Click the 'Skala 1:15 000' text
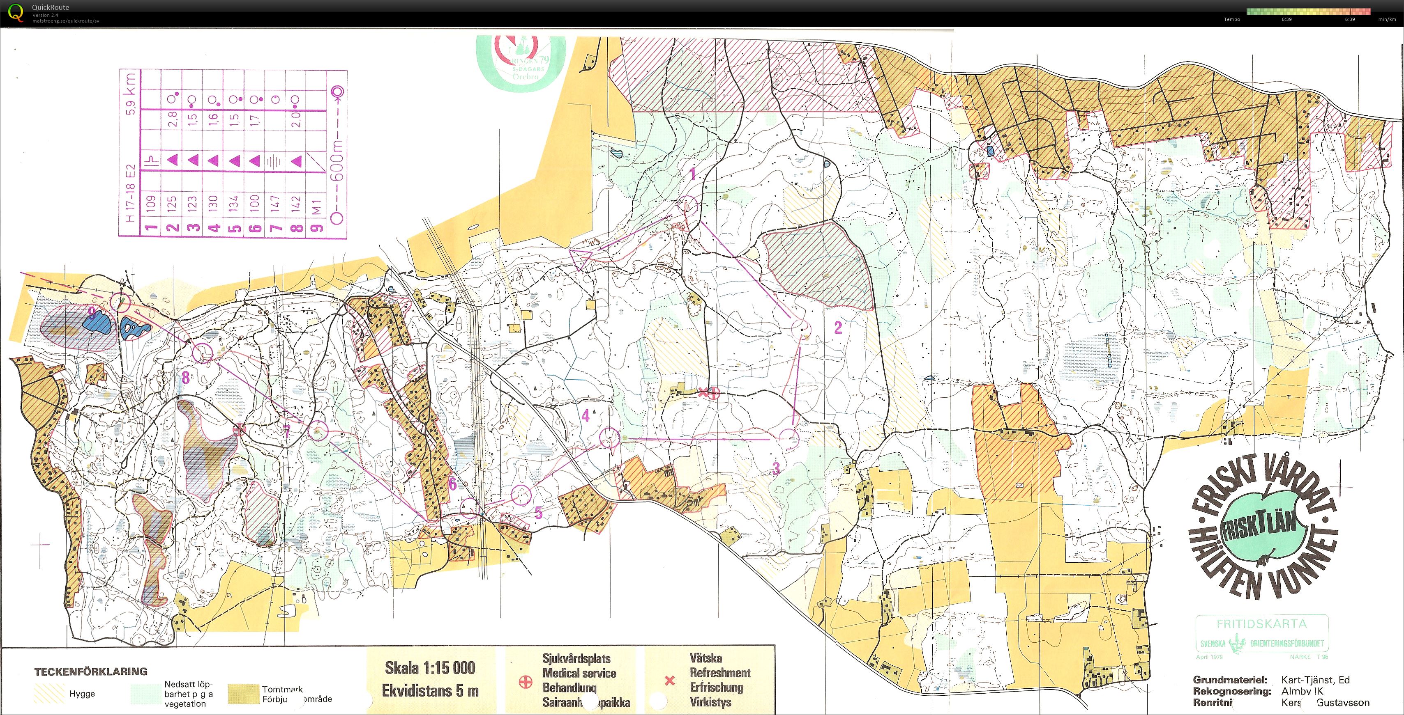The width and height of the screenshot is (1404, 715). [430, 668]
